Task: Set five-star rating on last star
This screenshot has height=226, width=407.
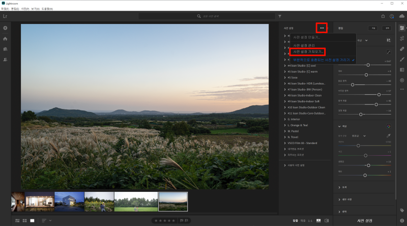Action: click(x=173, y=220)
